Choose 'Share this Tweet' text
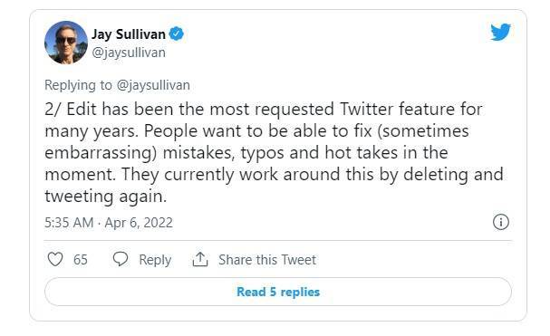The image size is (550, 336). (x=267, y=260)
